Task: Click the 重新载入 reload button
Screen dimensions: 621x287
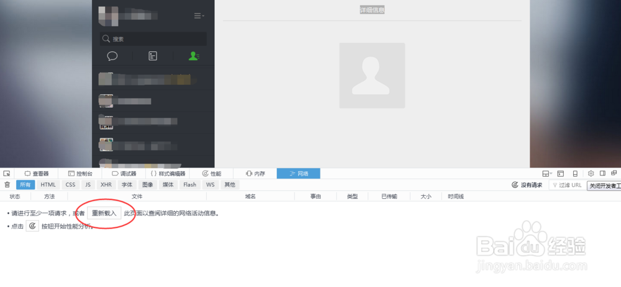Action: point(104,213)
